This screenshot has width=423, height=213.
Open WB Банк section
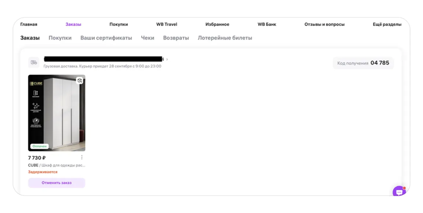click(267, 24)
